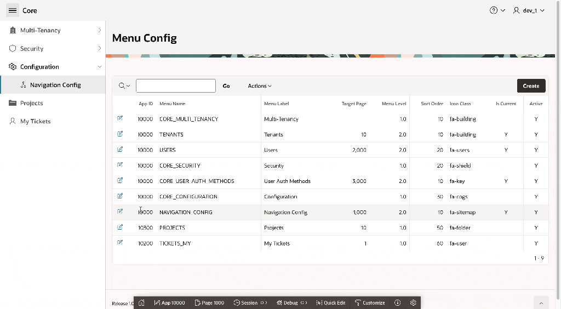This screenshot has width=561, height=309.
Task: Click the developer toolbar Home icon
Action: point(141,302)
